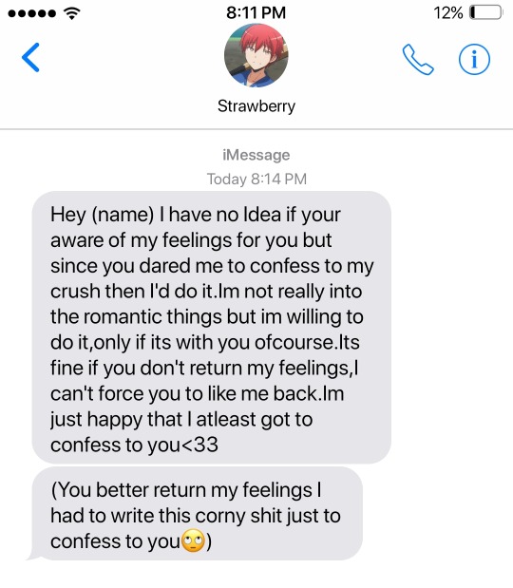The image size is (513, 588).
Task: Open contact details via info icon
Action: [x=474, y=59]
